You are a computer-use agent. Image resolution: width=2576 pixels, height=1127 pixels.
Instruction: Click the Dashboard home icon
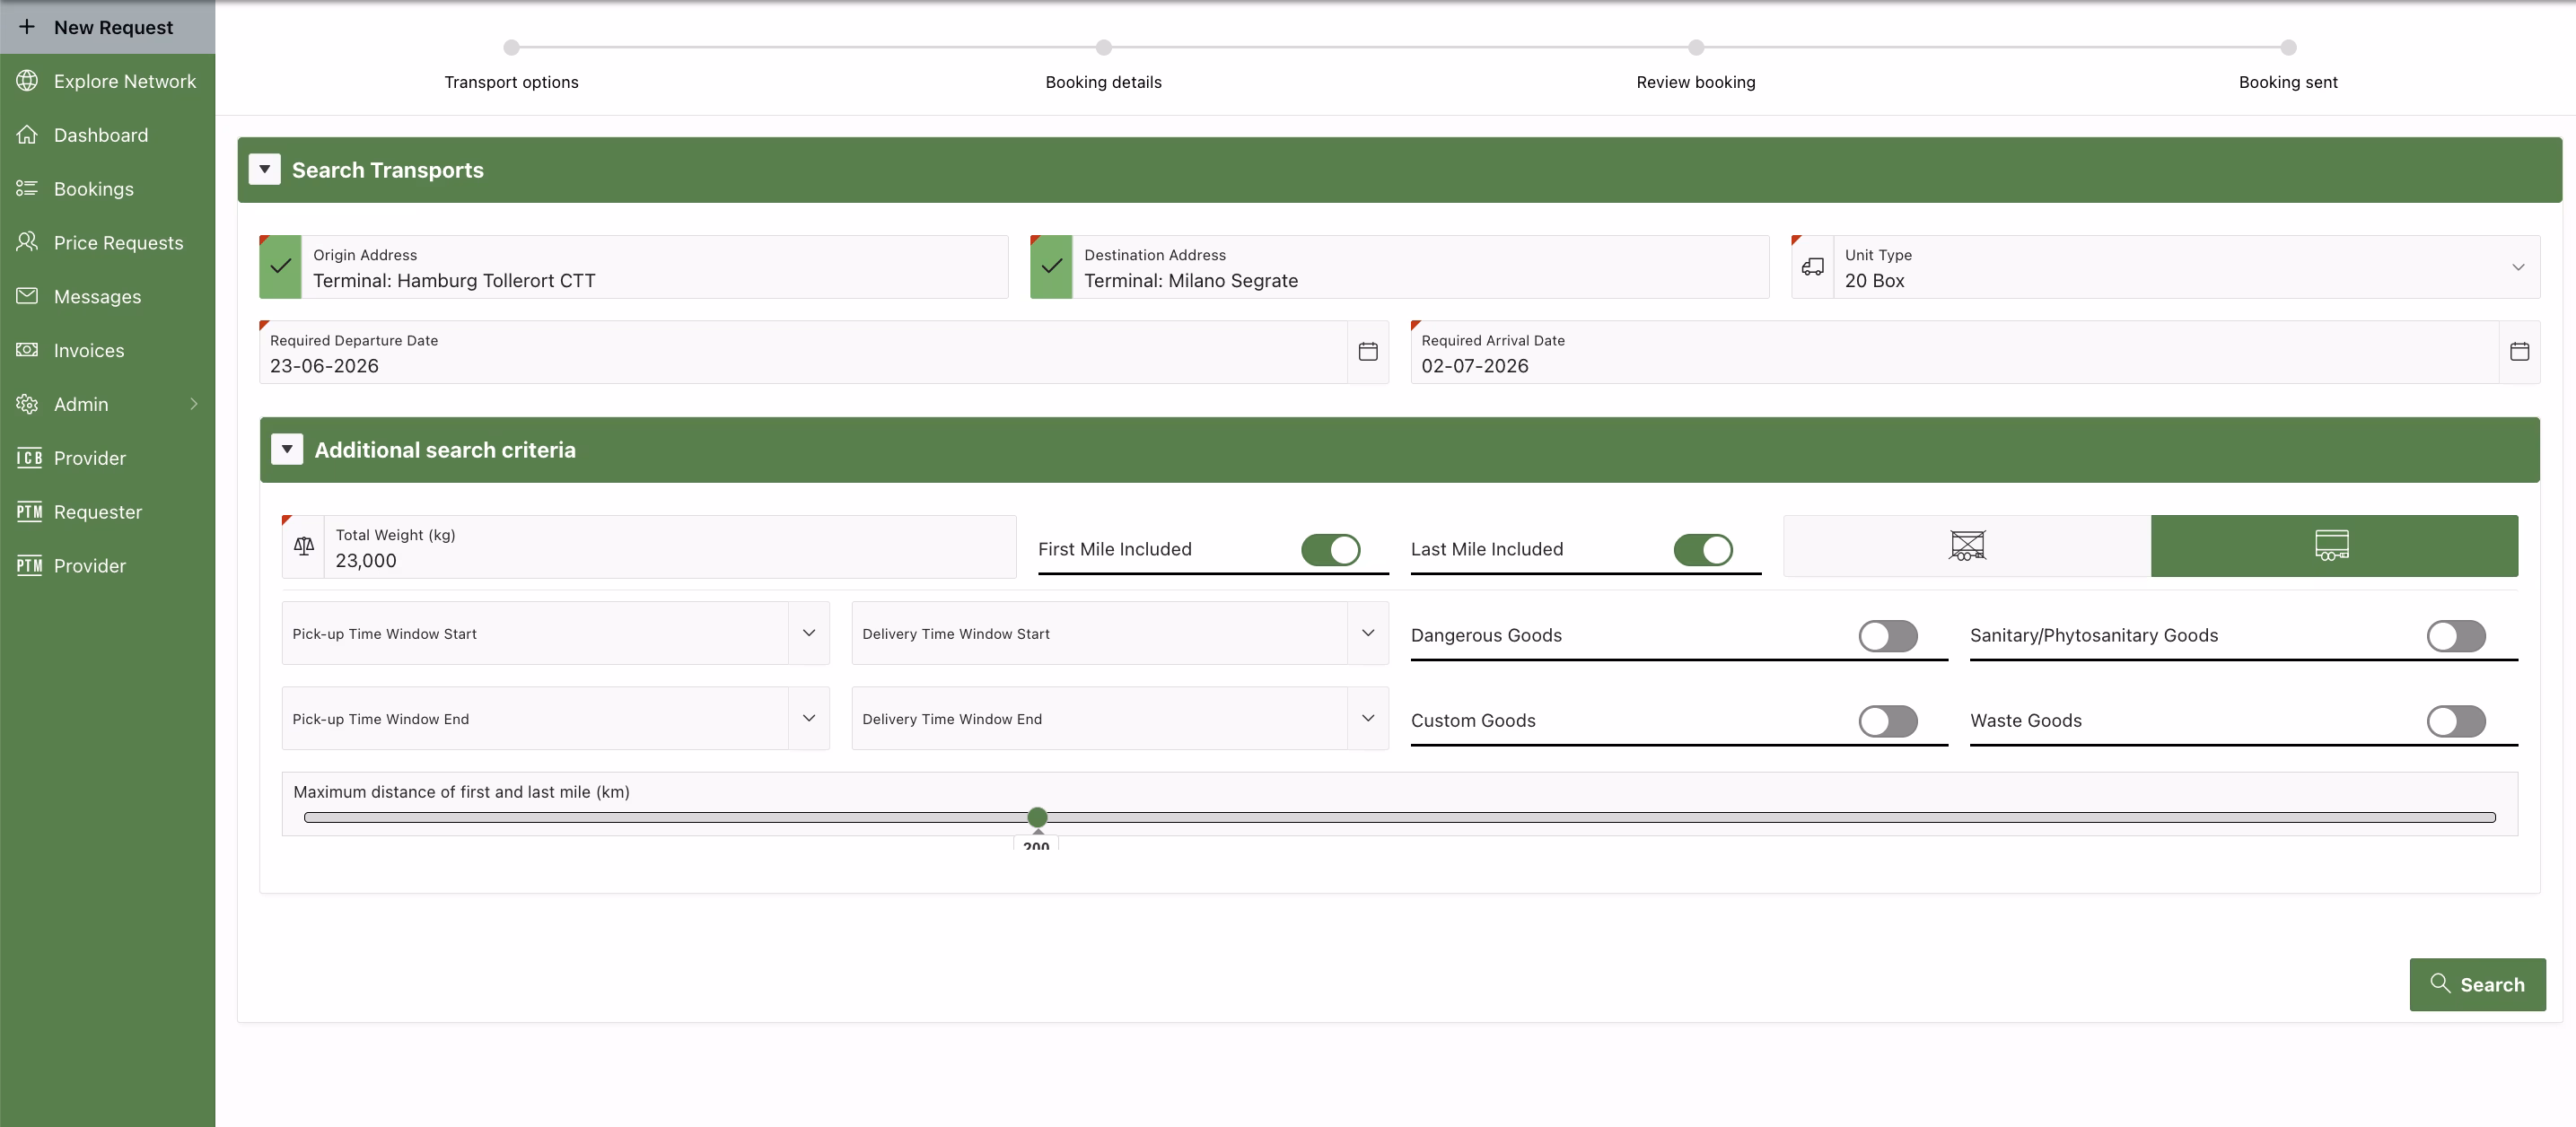pyautogui.click(x=27, y=135)
